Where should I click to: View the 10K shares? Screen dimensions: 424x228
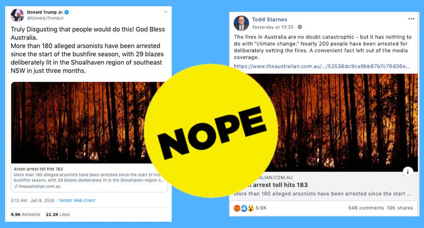(400, 208)
